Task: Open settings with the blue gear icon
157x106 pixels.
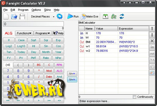Action: point(59,16)
